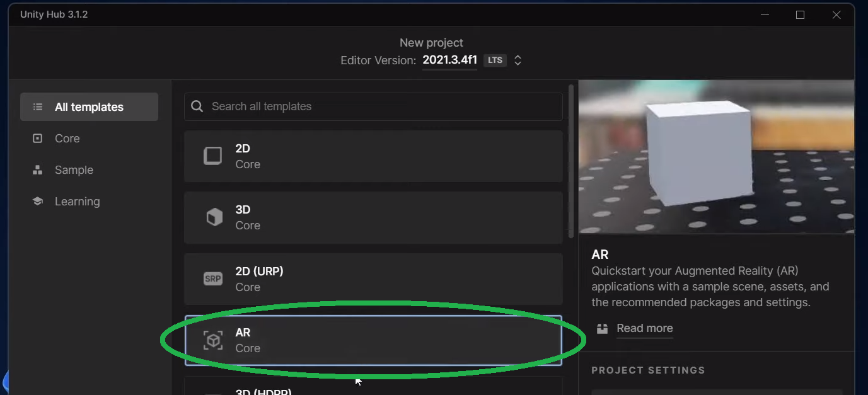868x395 pixels.
Task: Click the AR template cube-frame icon
Action: 213,340
